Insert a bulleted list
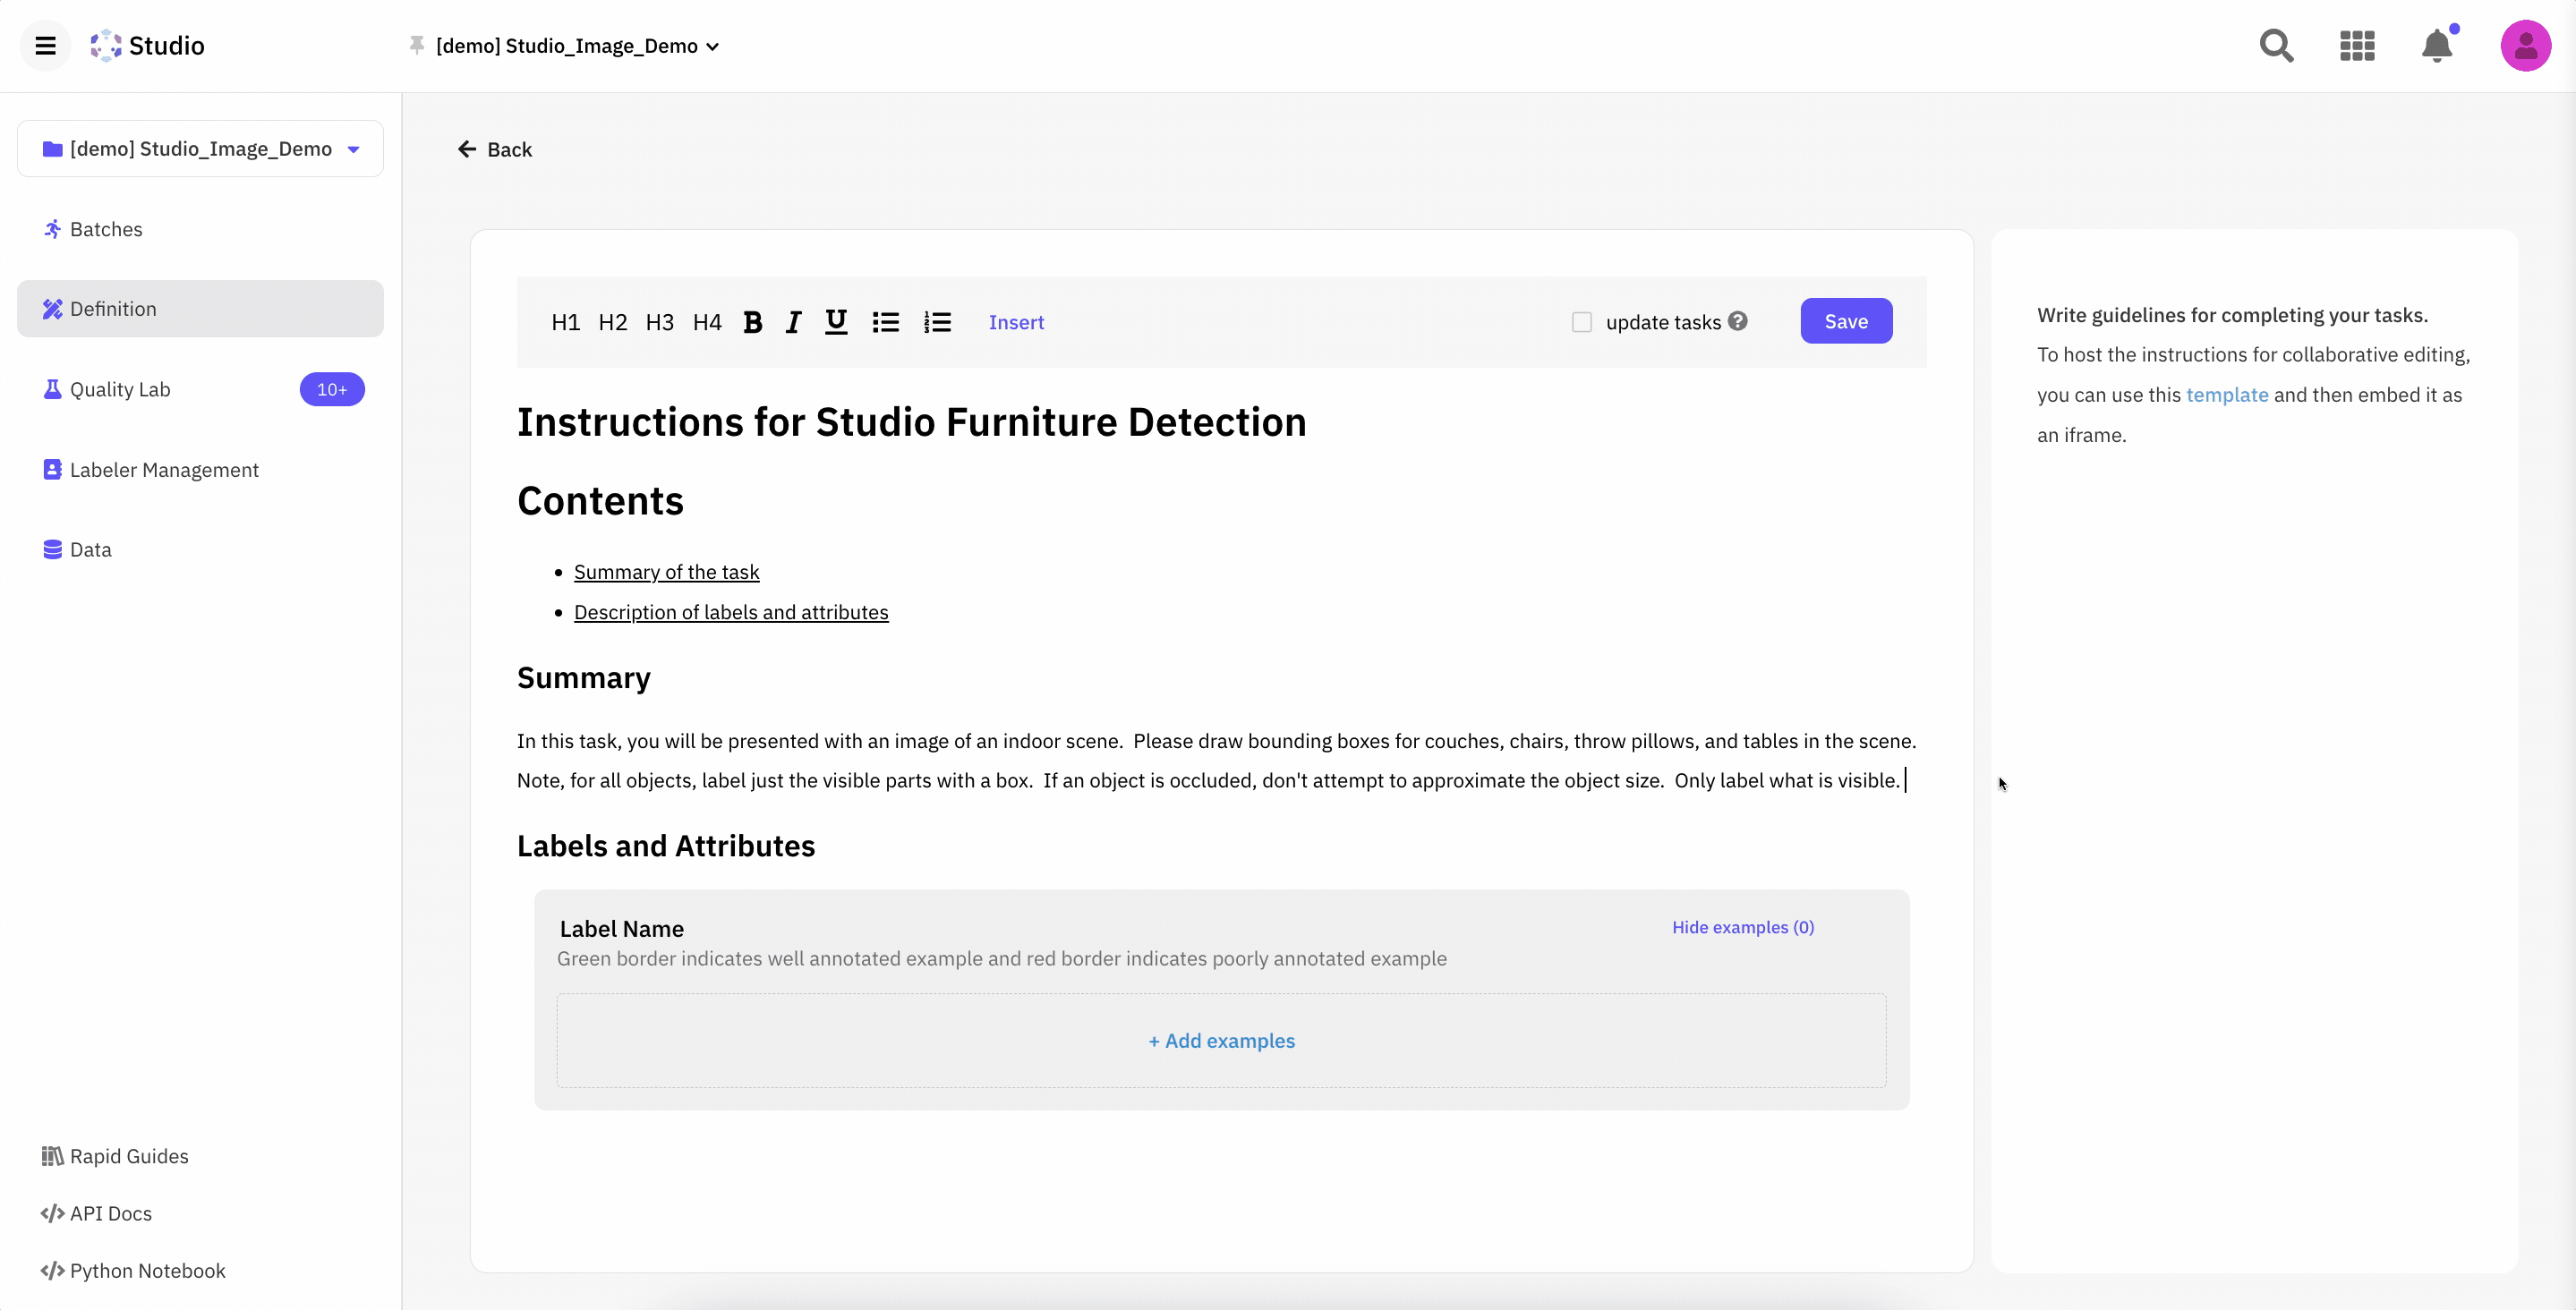Screen dimensions: 2576x1310 tap(885, 322)
